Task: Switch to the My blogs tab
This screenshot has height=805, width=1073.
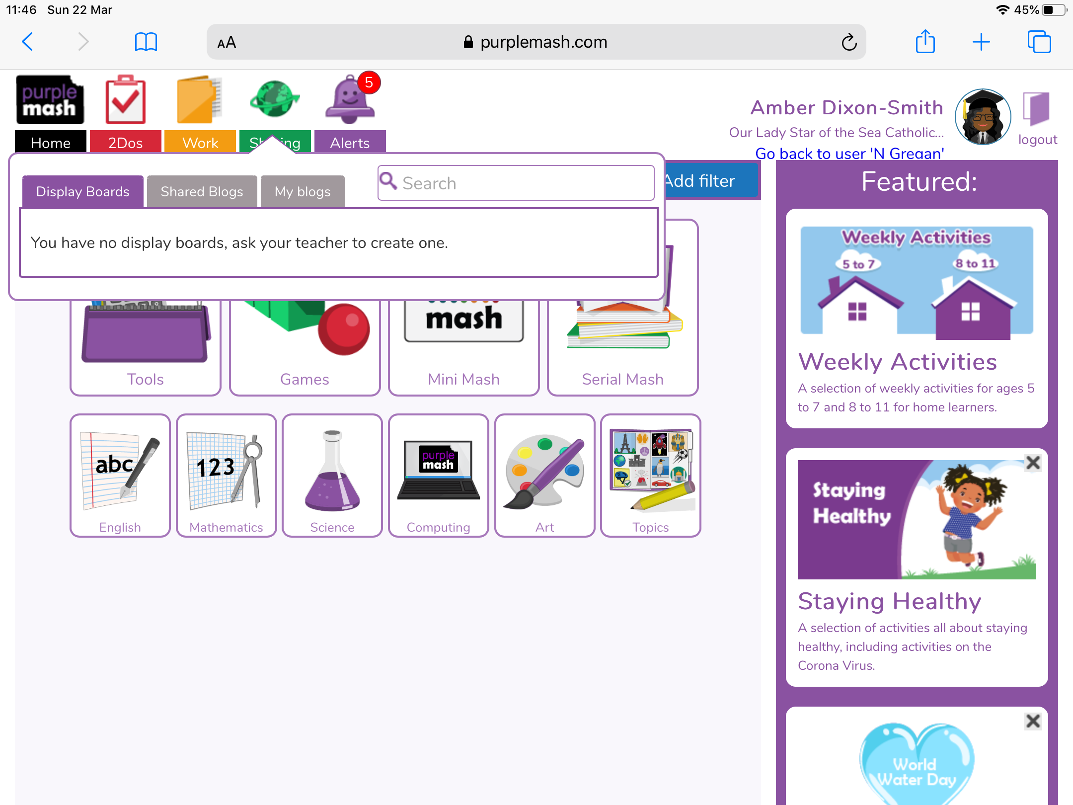Action: point(302,192)
